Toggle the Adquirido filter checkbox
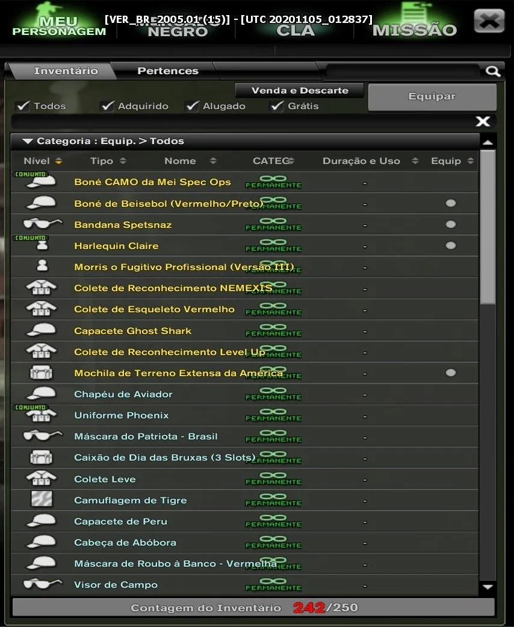The image size is (514, 627). click(x=107, y=106)
